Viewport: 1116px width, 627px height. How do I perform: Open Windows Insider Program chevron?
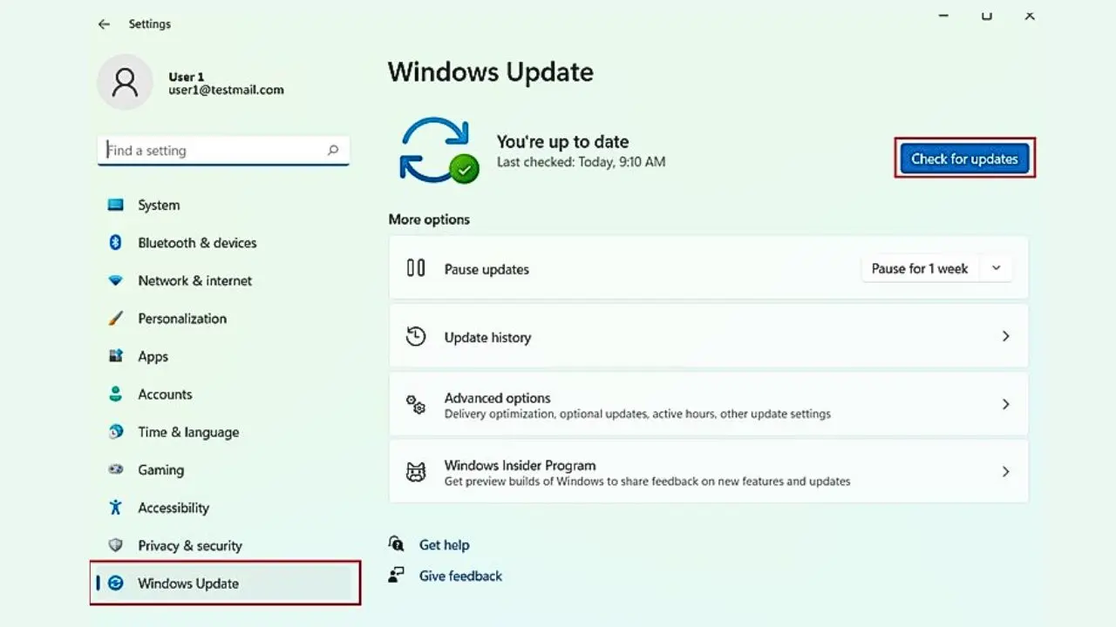click(1005, 472)
